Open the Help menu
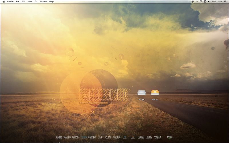 click(x=52, y=1)
